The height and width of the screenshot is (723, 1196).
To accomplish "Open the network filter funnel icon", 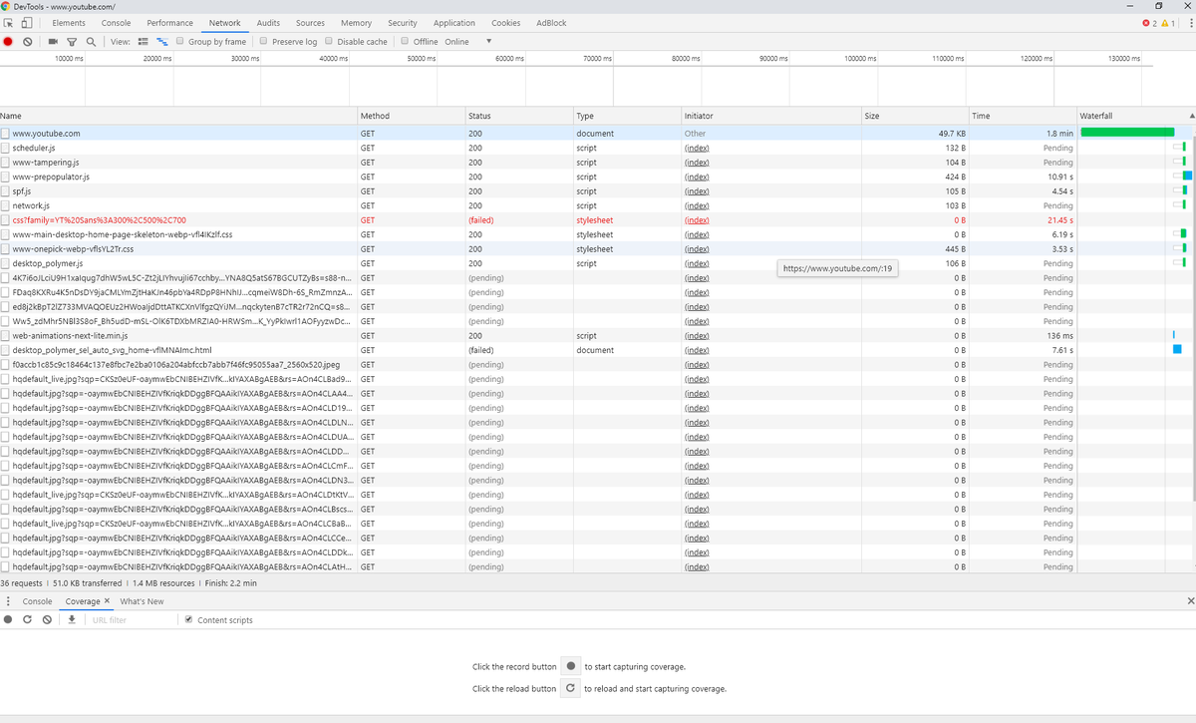I will [72, 42].
